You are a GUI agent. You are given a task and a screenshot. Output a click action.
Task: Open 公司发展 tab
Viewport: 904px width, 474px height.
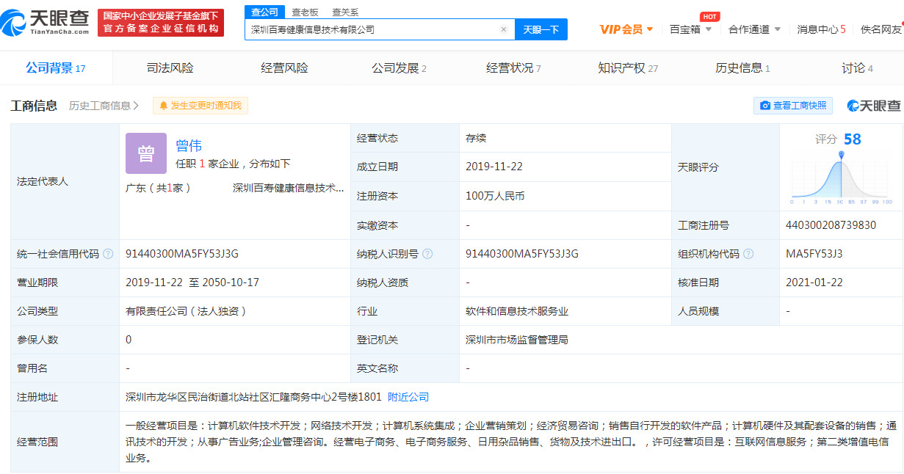pos(399,68)
